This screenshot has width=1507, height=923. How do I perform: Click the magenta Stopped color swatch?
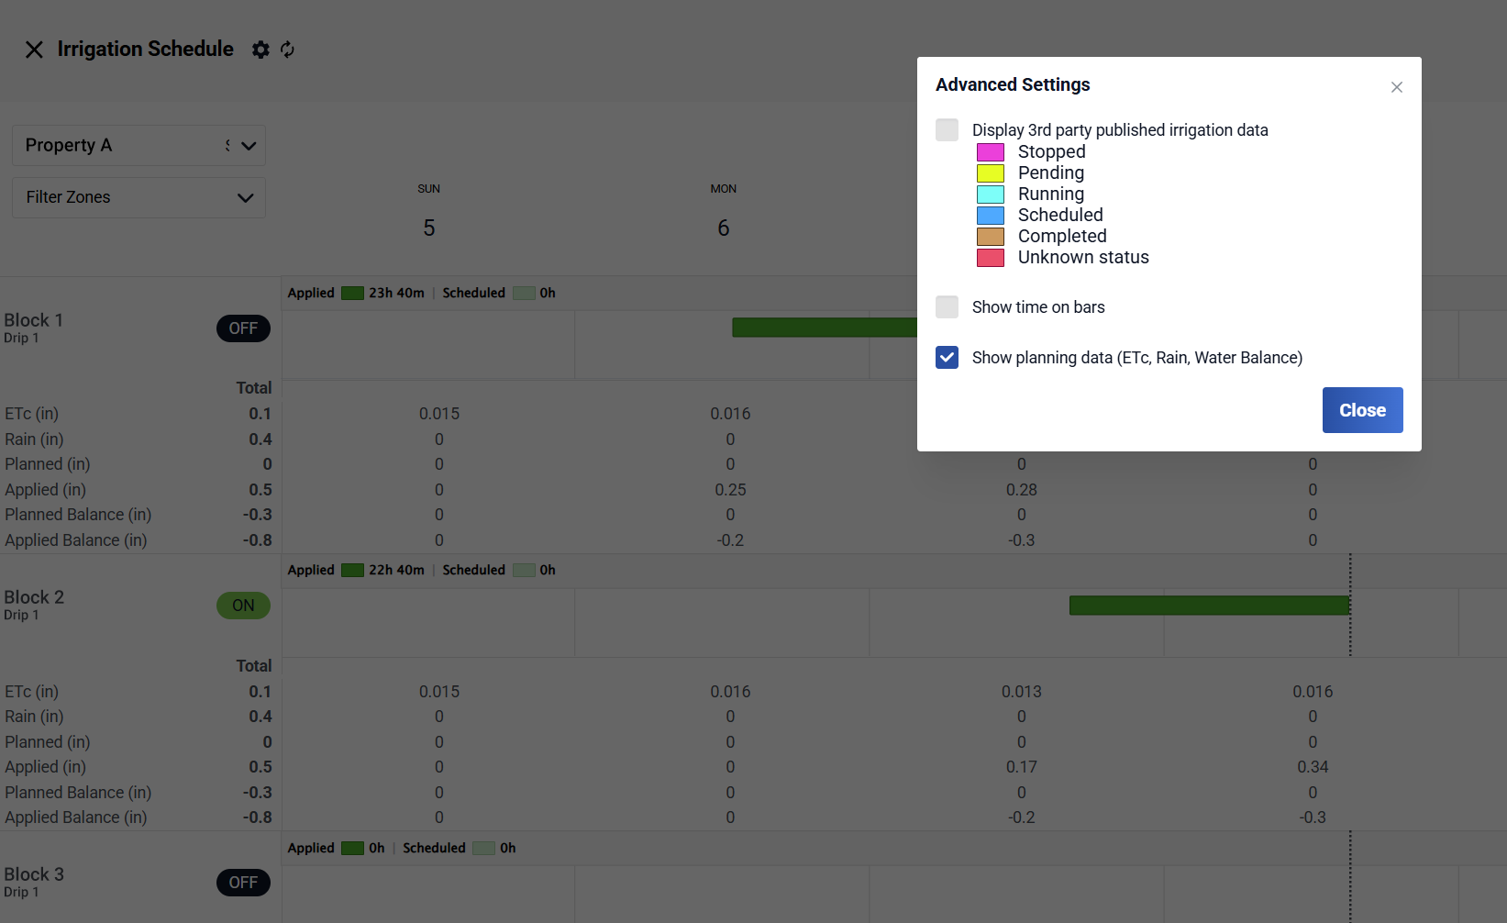pyautogui.click(x=991, y=152)
